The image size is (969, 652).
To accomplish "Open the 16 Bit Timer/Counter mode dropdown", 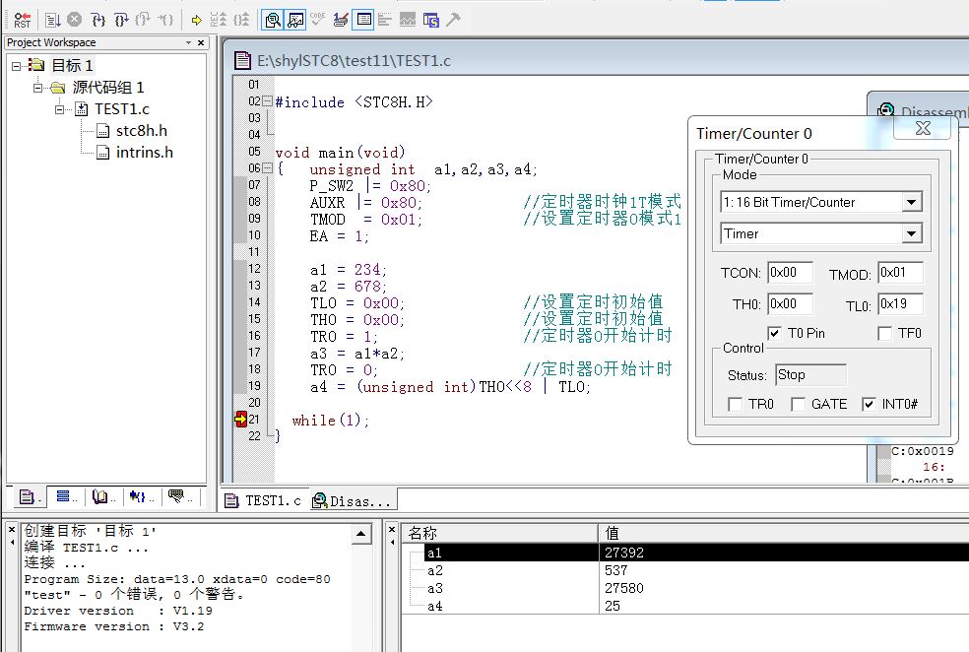I will coord(911,202).
